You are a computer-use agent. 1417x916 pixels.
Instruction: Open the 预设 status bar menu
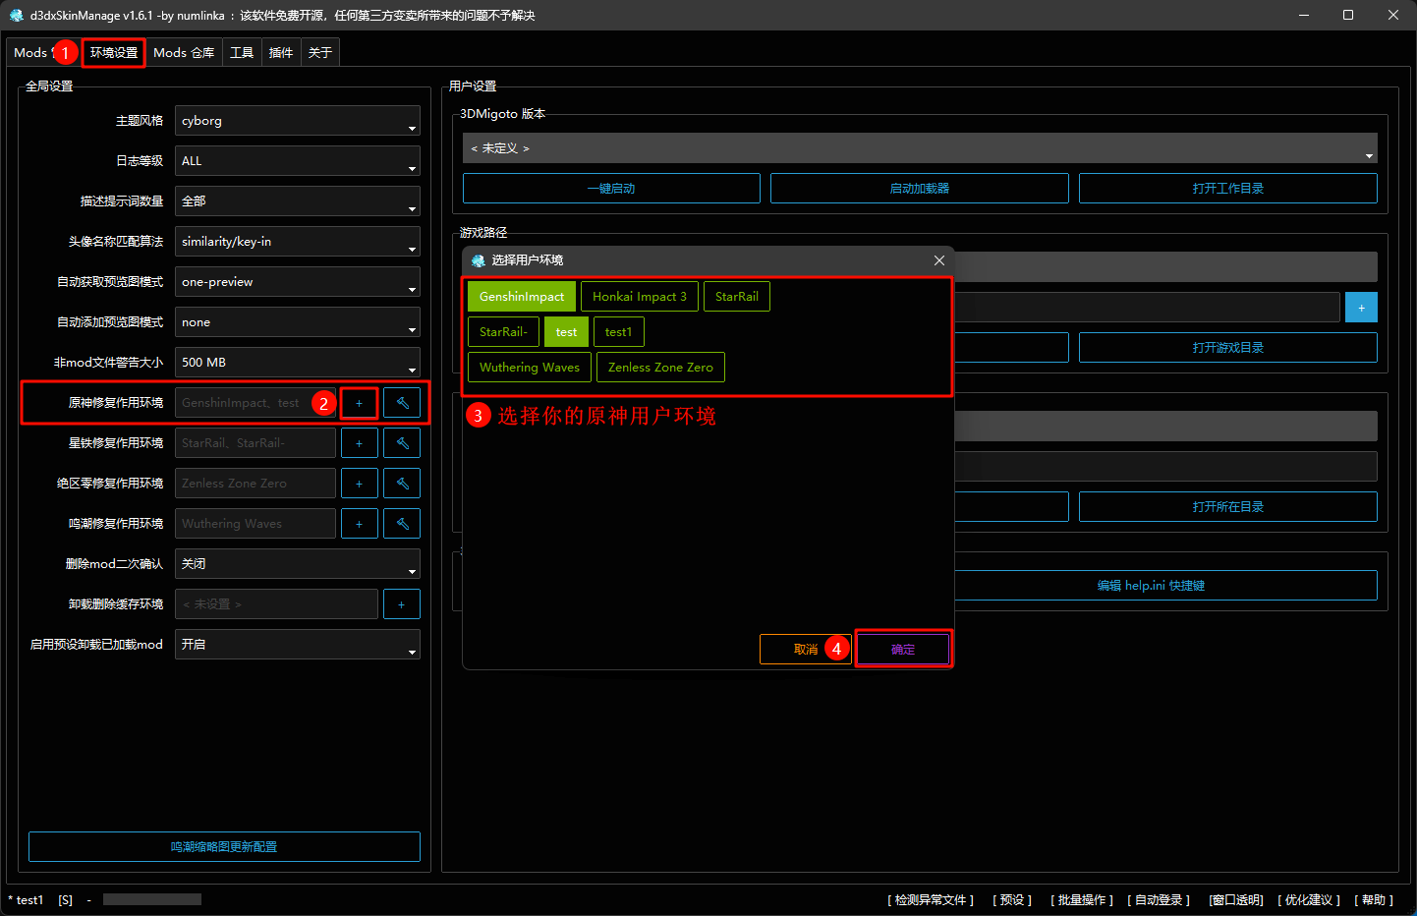point(1012,899)
